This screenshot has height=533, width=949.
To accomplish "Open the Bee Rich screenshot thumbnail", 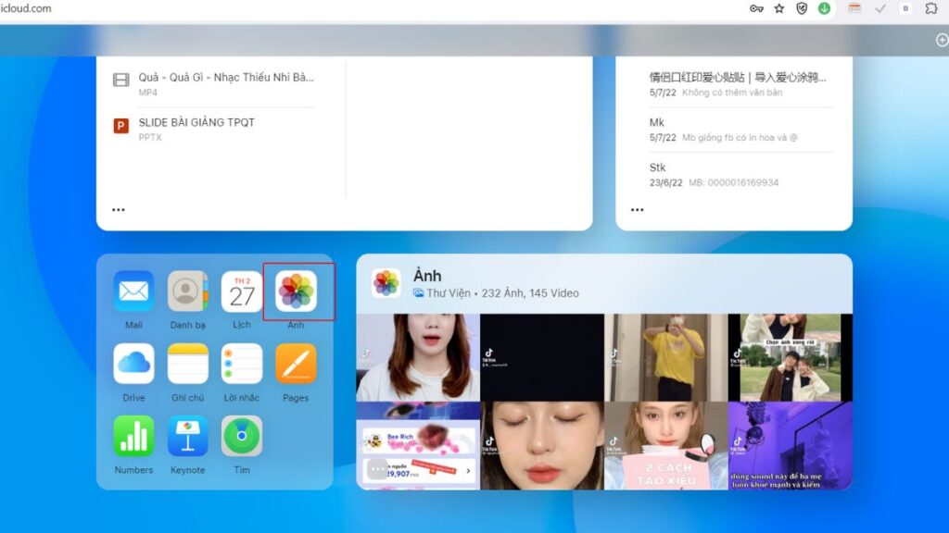I will [418, 446].
